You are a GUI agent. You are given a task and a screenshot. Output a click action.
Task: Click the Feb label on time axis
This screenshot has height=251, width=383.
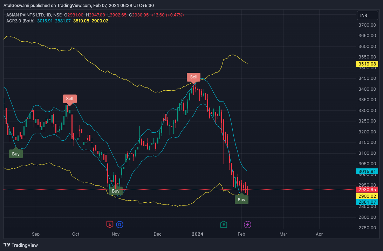point(241,234)
